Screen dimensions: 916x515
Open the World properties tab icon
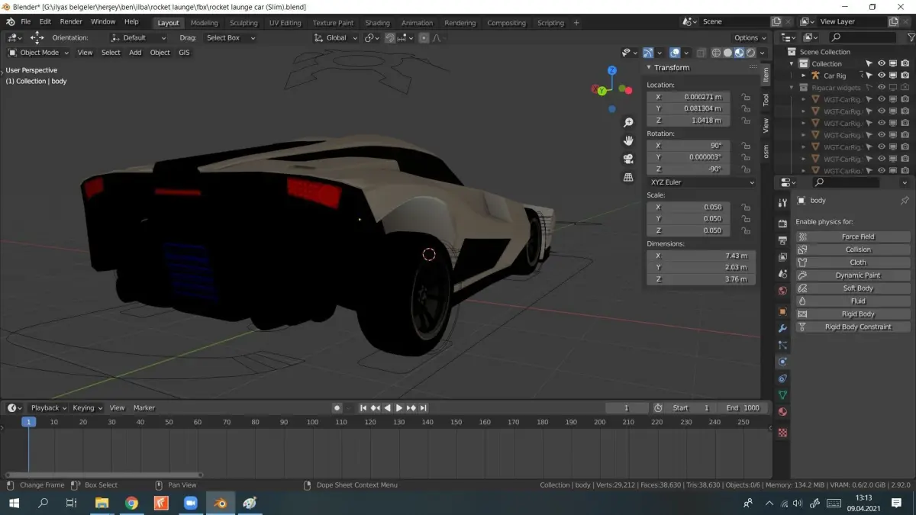[x=782, y=291]
